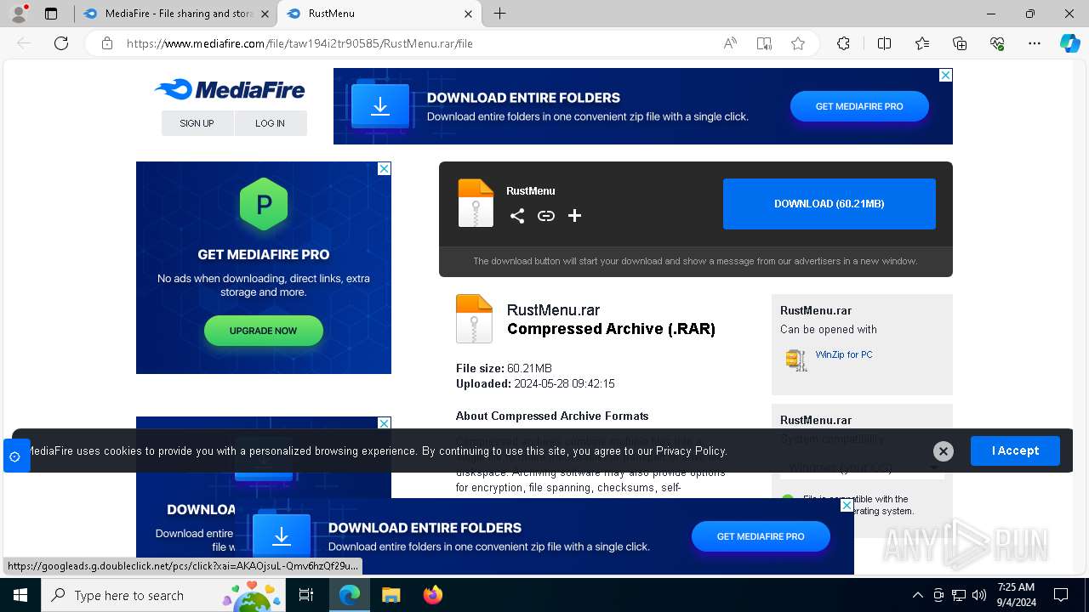The width and height of the screenshot is (1089, 612).
Task: Add RustMenu to my files plus icon
Action: coord(575,216)
